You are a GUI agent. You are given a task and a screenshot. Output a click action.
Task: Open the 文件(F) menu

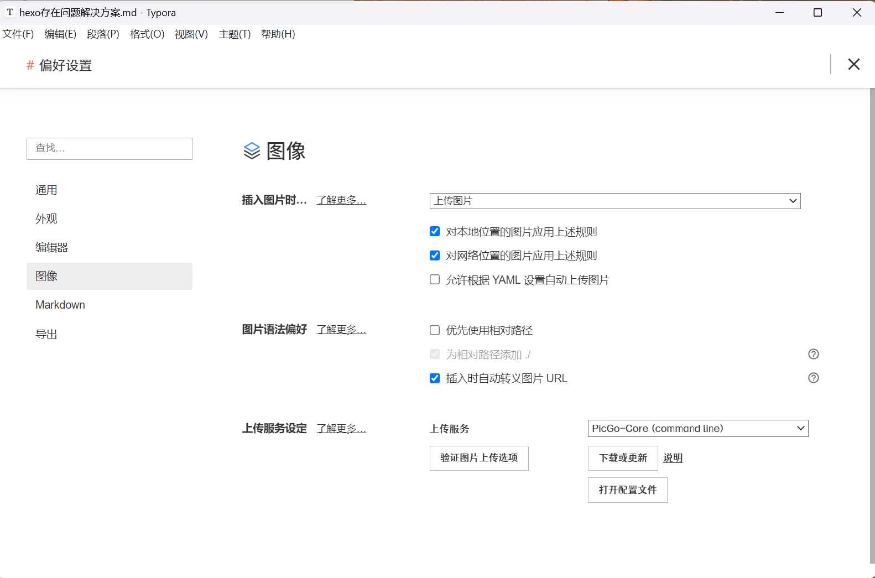(x=18, y=34)
